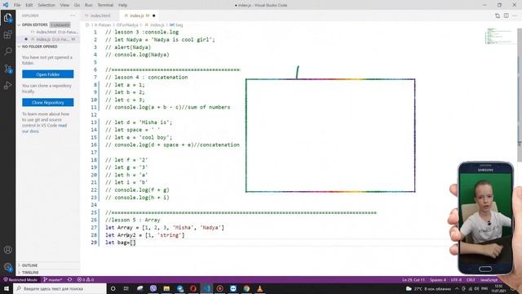Open the Selection menu

(46, 5)
